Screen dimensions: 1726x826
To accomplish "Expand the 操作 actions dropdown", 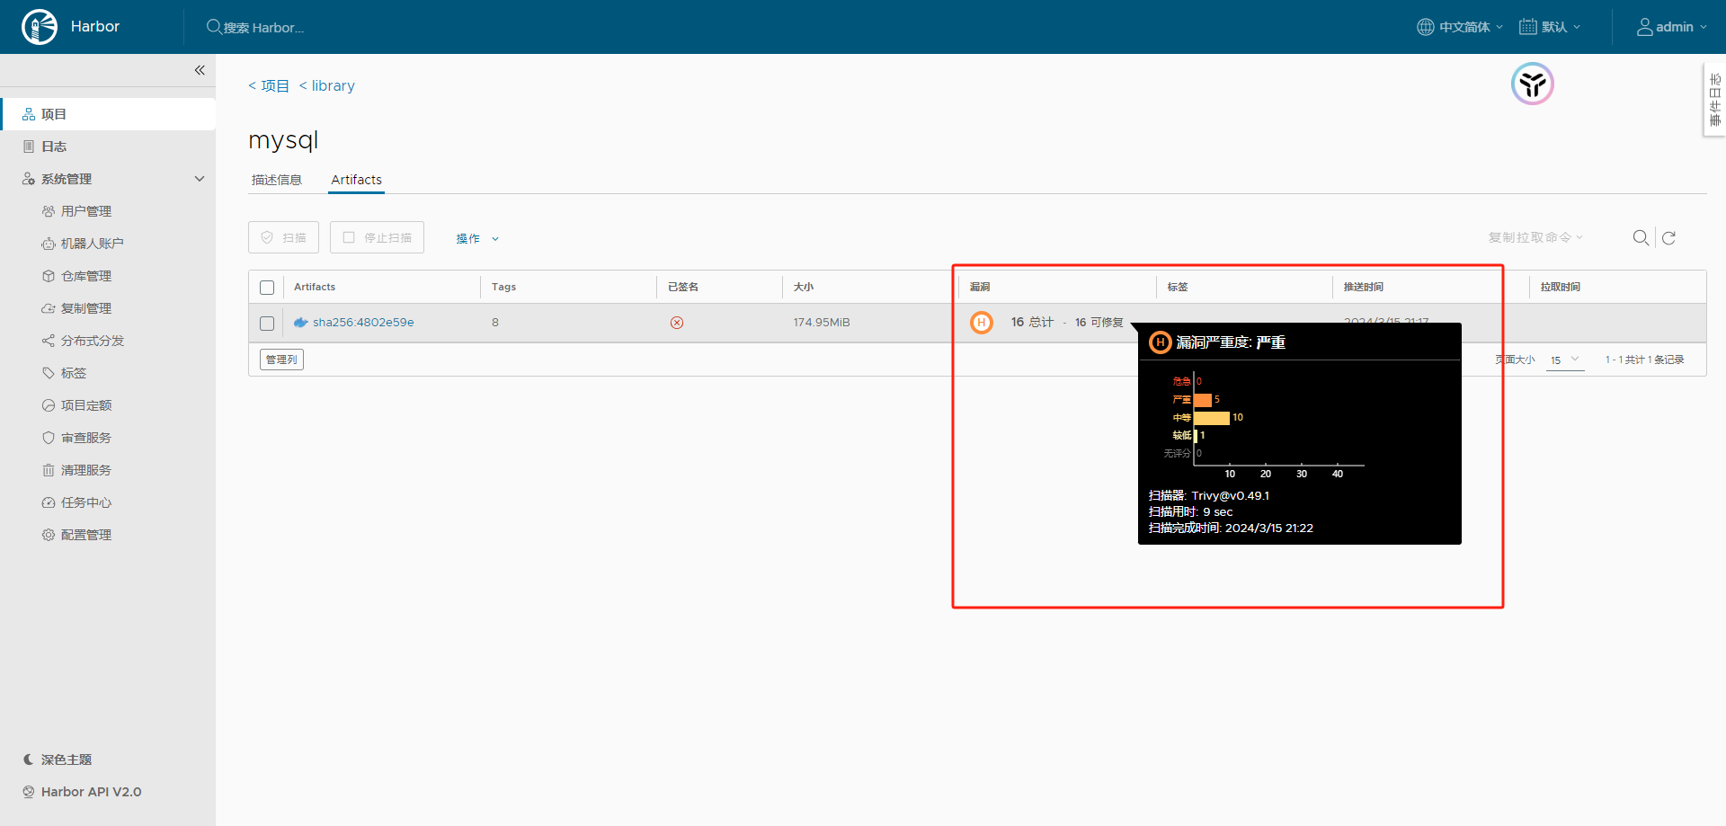I will tap(476, 239).
